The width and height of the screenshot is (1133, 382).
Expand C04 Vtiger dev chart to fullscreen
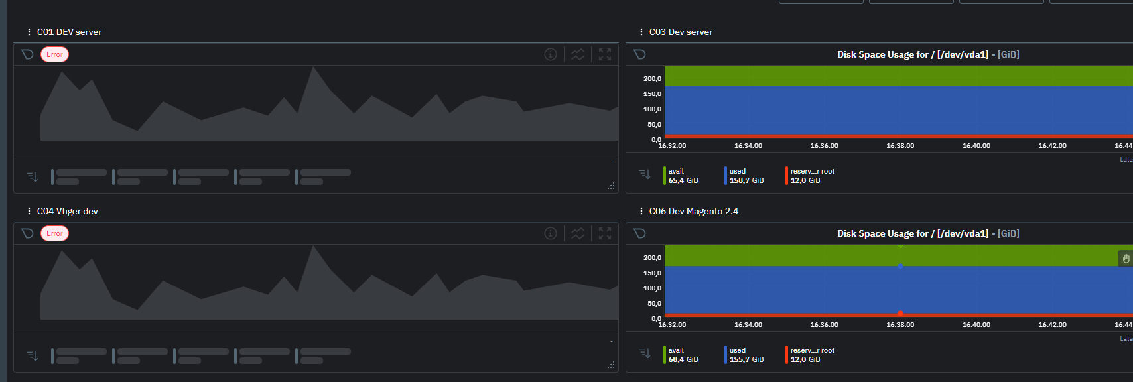point(605,233)
